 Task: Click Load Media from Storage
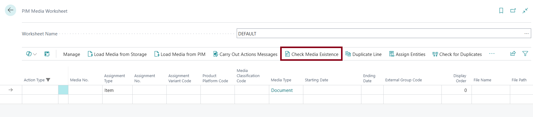pyautogui.click(x=117, y=54)
